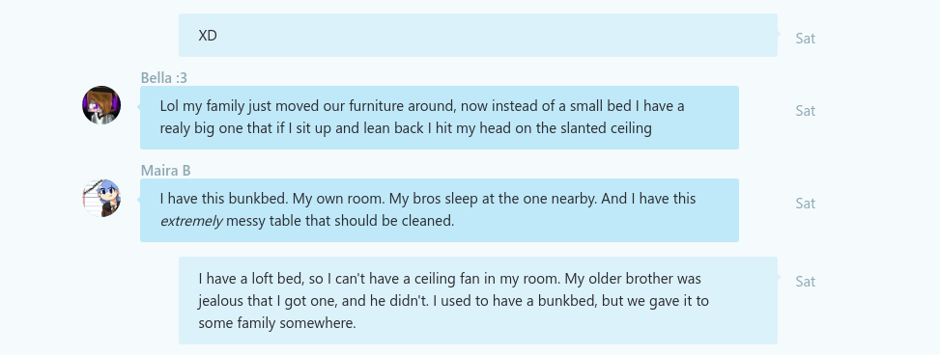940x355 pixels.
Task: Click the word Lol starting Bella's message
Action: click(x=169, y=106)
